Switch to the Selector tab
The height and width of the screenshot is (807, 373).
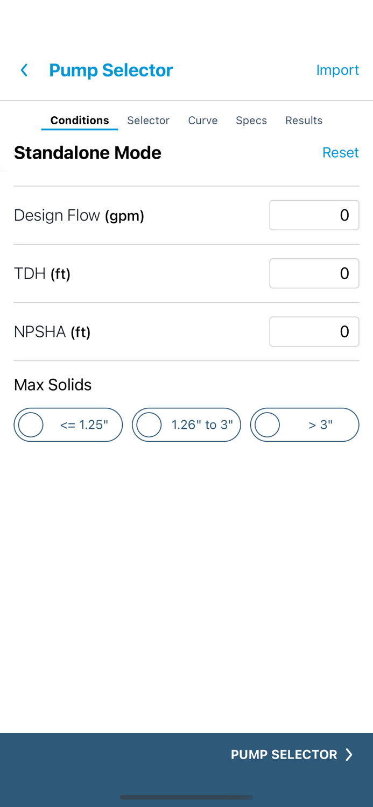pyautogui.click(x=148, y=121)
